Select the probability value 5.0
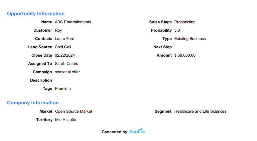This screenshot has width=257, height=141. click(x=177, y=30)
